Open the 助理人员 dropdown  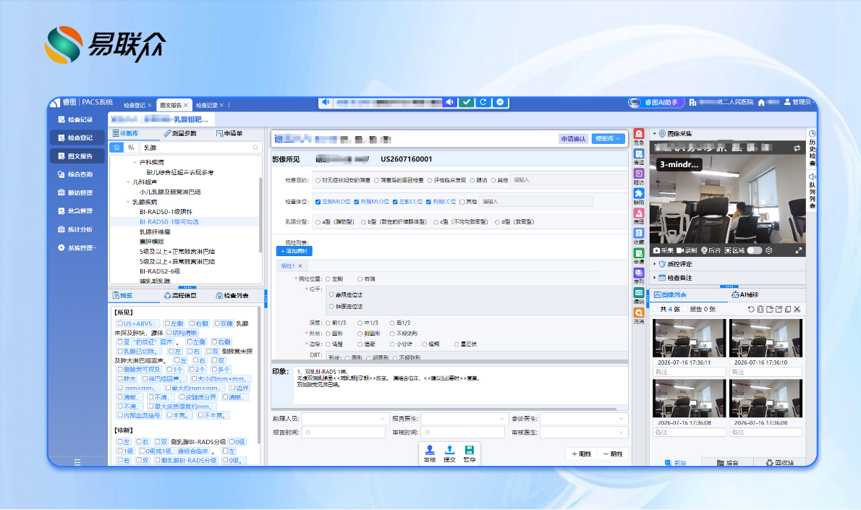click(344, 418)
